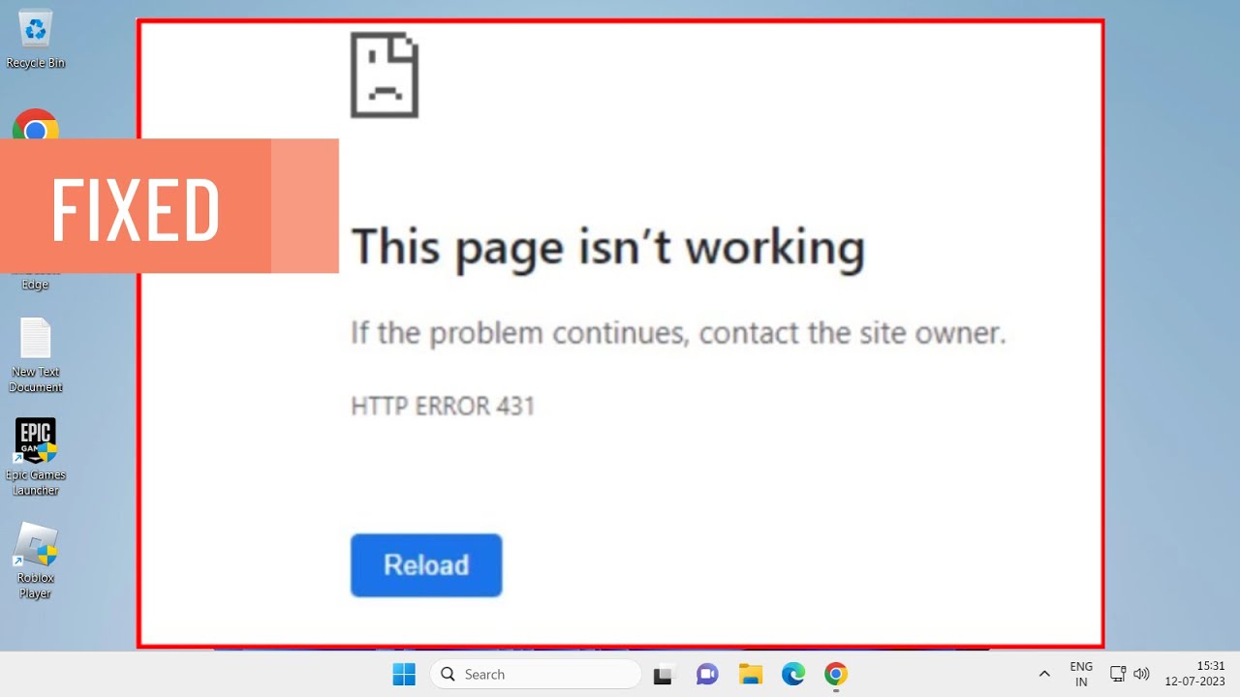This screenshot has width=1240, height=697.
Task: Open File Explorer from the taskbar
Action: point(750,675)
